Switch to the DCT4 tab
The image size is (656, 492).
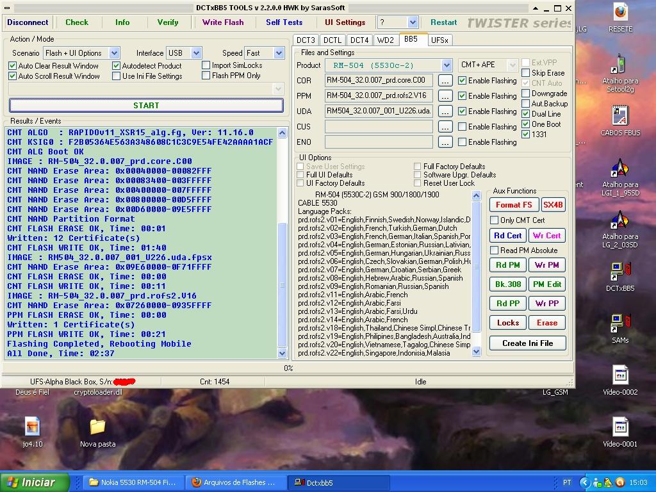click(359, 40)
